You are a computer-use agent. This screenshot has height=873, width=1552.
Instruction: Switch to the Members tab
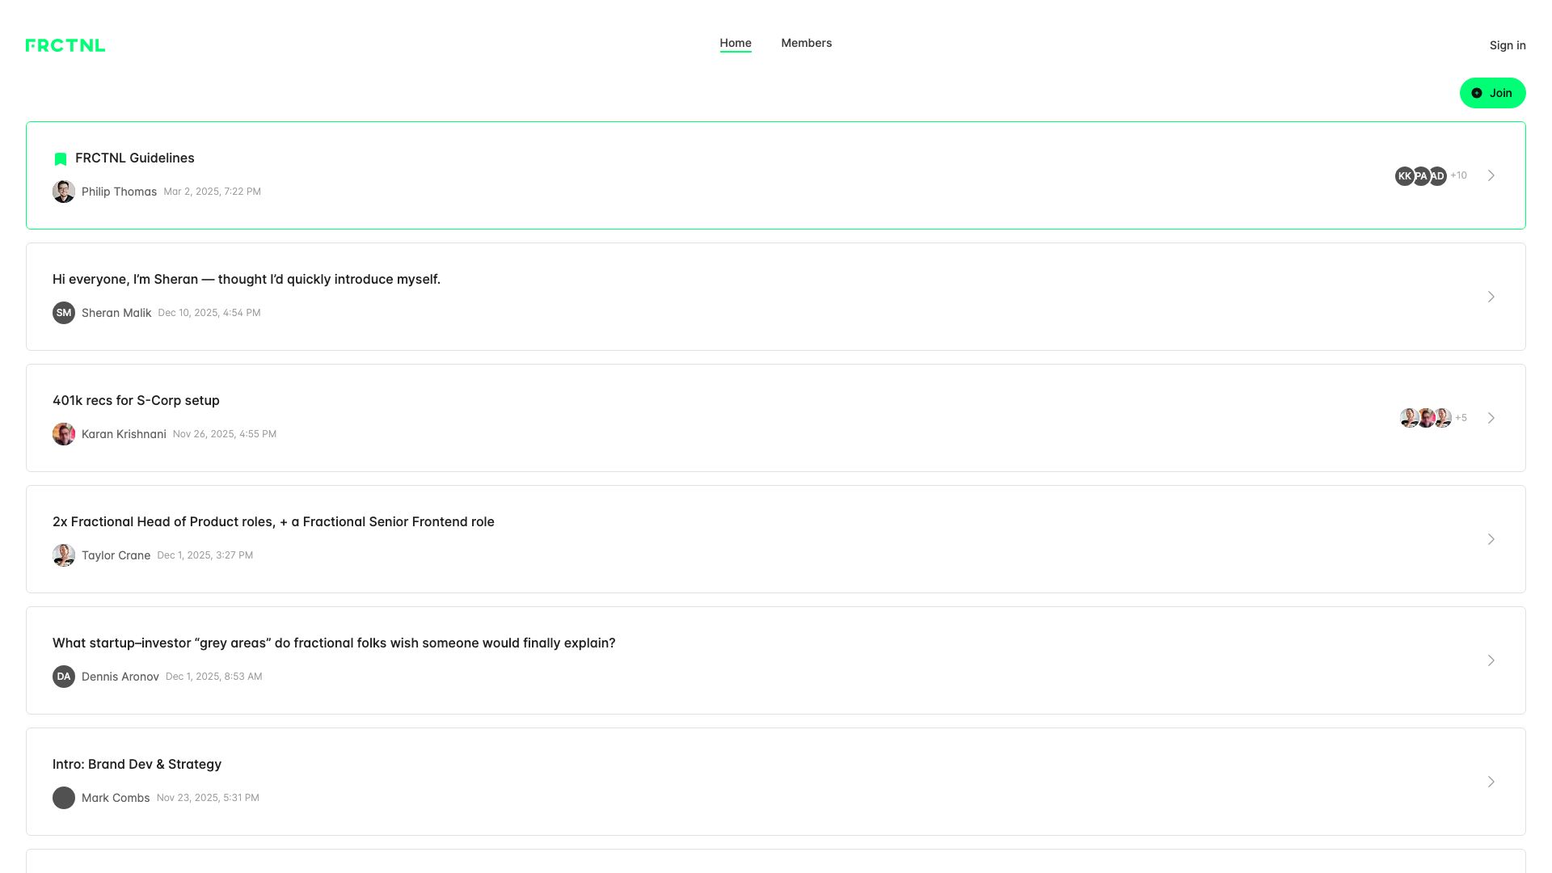point(806,43)
